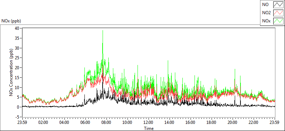Image resolution: width=285 pixels, height=131 pixels.
Task: Click the rightmost 23:59 time axis value
Action: (275, 122)
